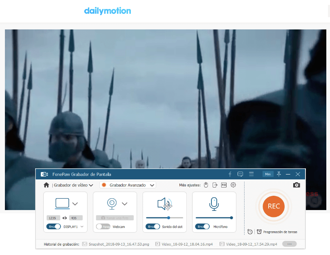Image resolution: width=330 pixels, height=255 pixels.
Task: Minimize the FonePaw recorder window
Action: click(288, 174)
